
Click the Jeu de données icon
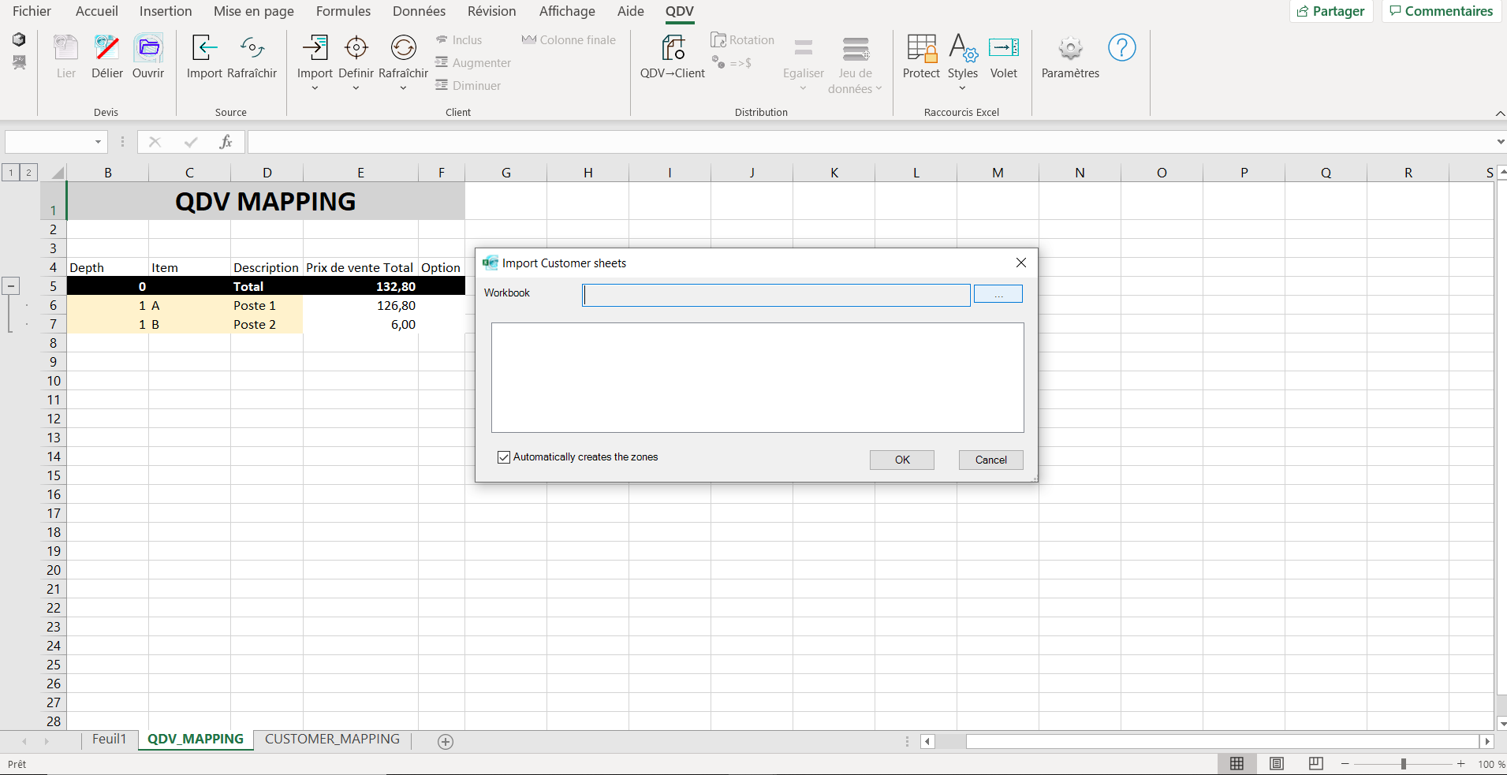point(856,48)
